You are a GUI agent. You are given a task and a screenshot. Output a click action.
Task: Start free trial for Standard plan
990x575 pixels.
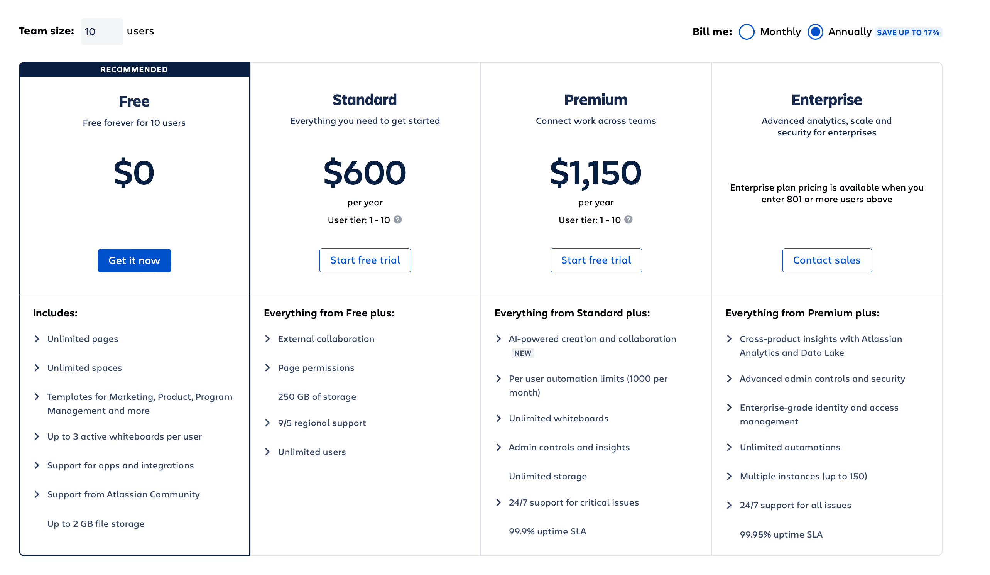coord(365,260)
